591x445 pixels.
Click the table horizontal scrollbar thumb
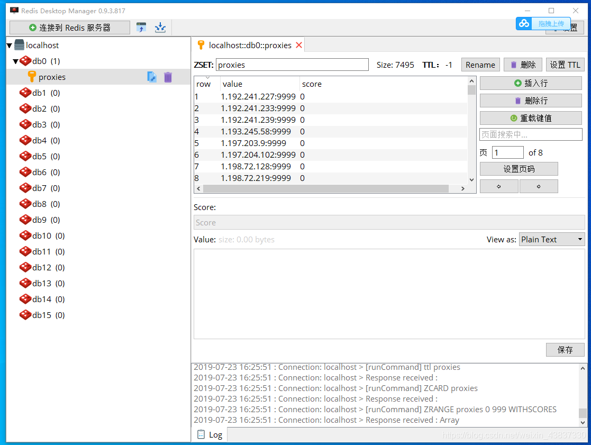(x=325, y=188)
